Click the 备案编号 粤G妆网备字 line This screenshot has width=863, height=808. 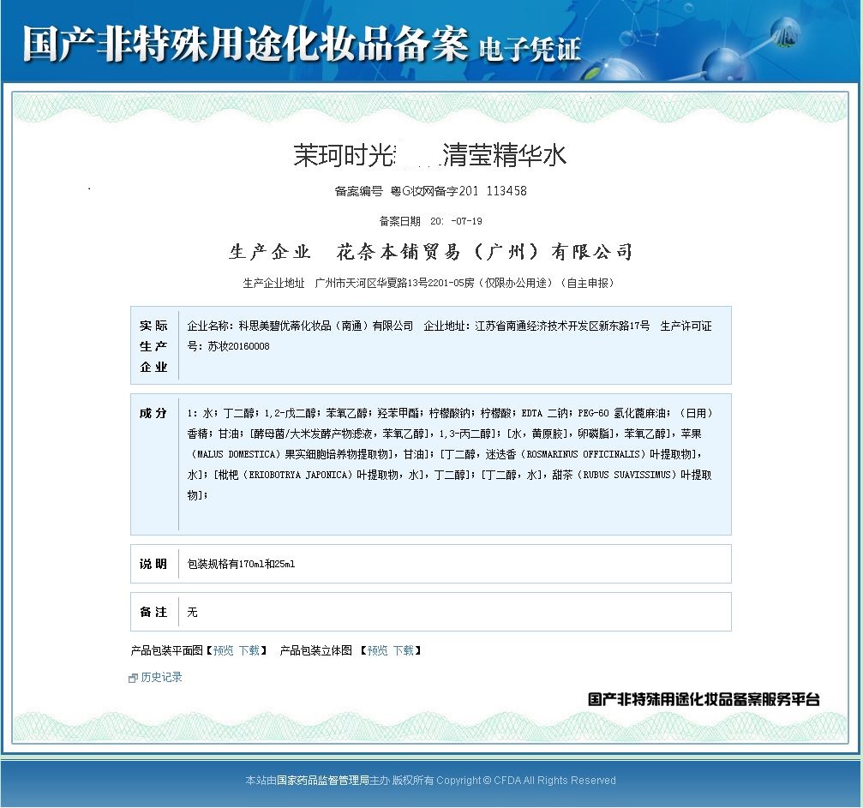click(x=431, y=191)
